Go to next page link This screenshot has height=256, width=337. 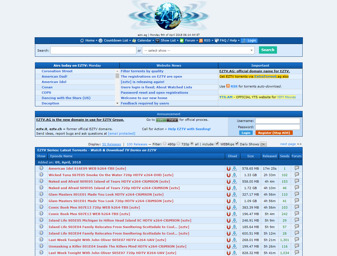point(288,144)
